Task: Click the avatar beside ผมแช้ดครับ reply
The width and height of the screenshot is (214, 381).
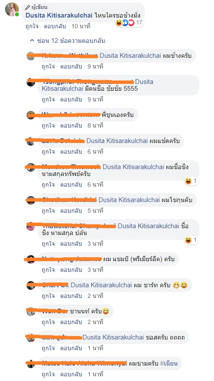Action: 31,141
